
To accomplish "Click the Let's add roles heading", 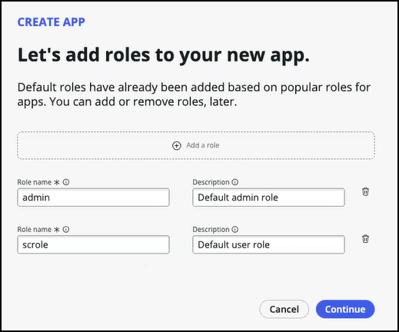I will [164, 55].
